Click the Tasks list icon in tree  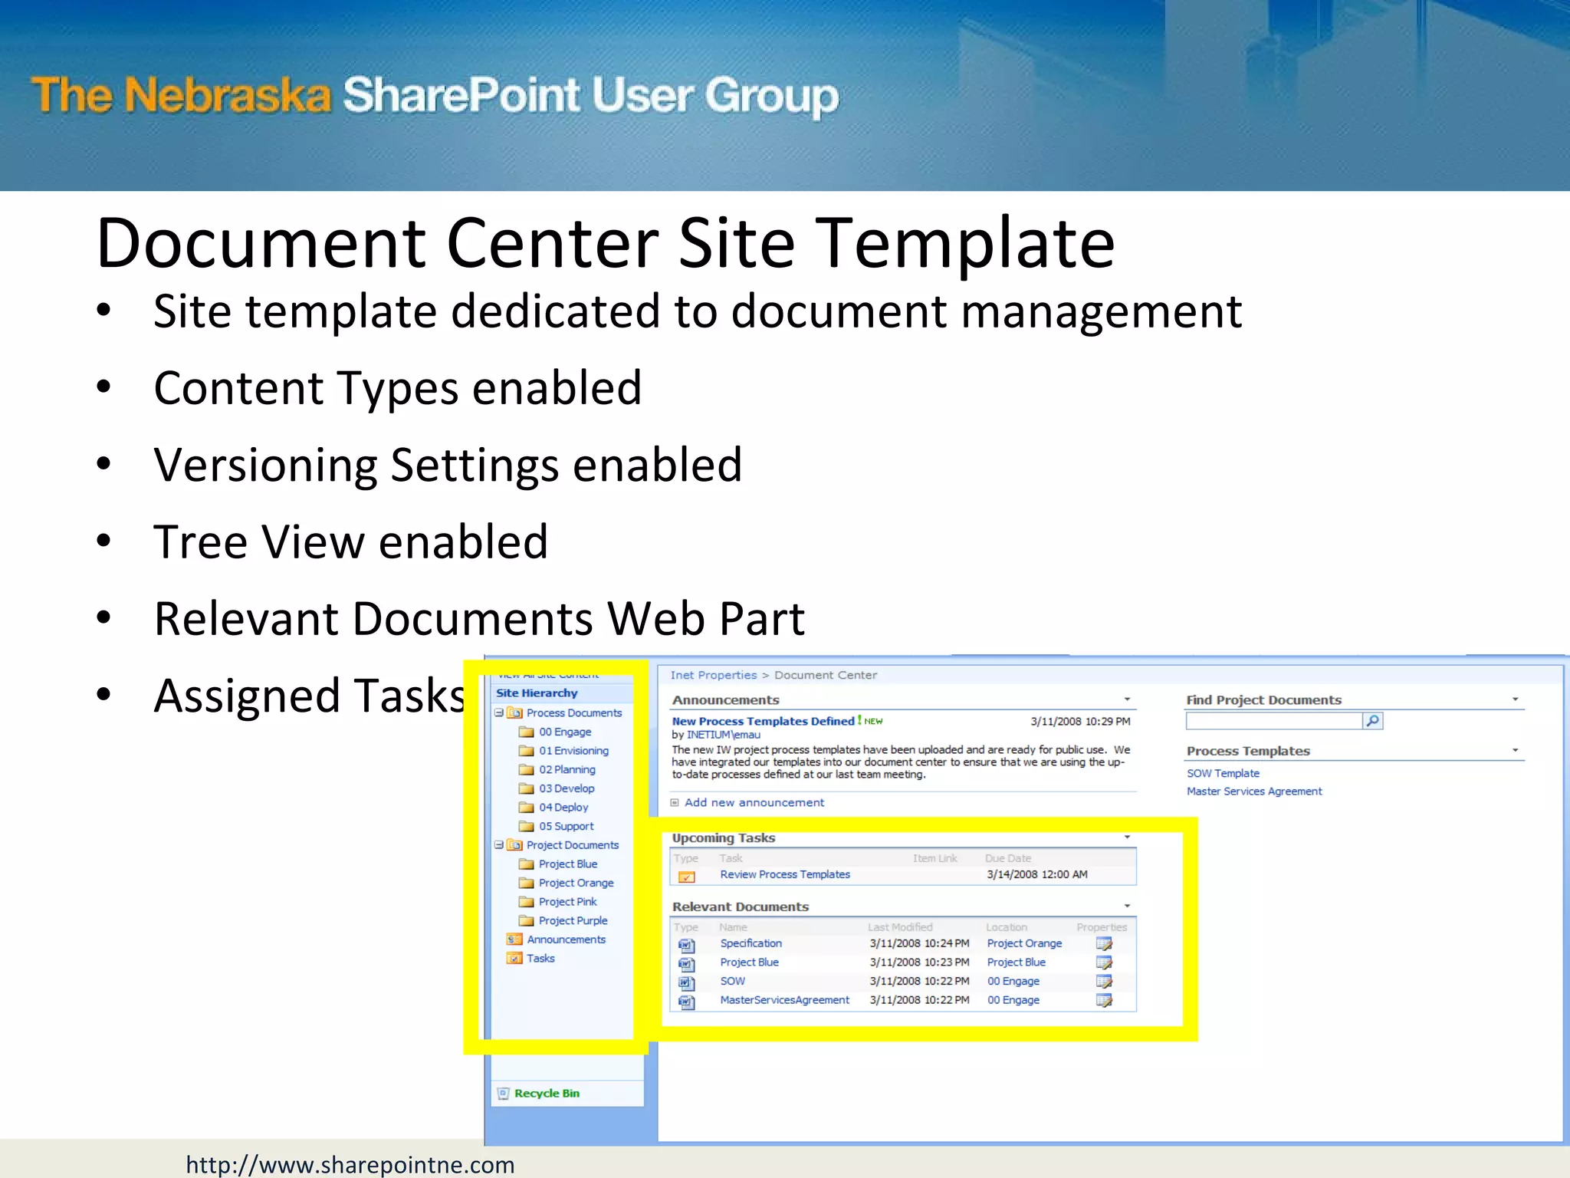coord(514,958)
